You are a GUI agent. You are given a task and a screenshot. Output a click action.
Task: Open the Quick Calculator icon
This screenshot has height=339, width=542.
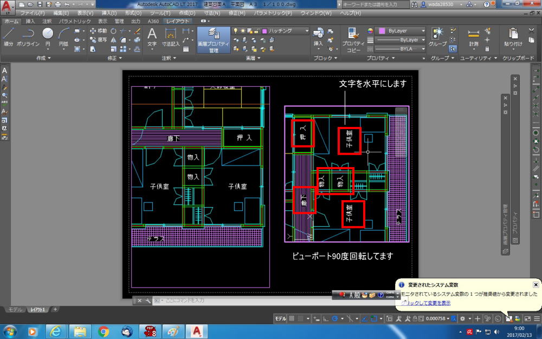point(487,49)
